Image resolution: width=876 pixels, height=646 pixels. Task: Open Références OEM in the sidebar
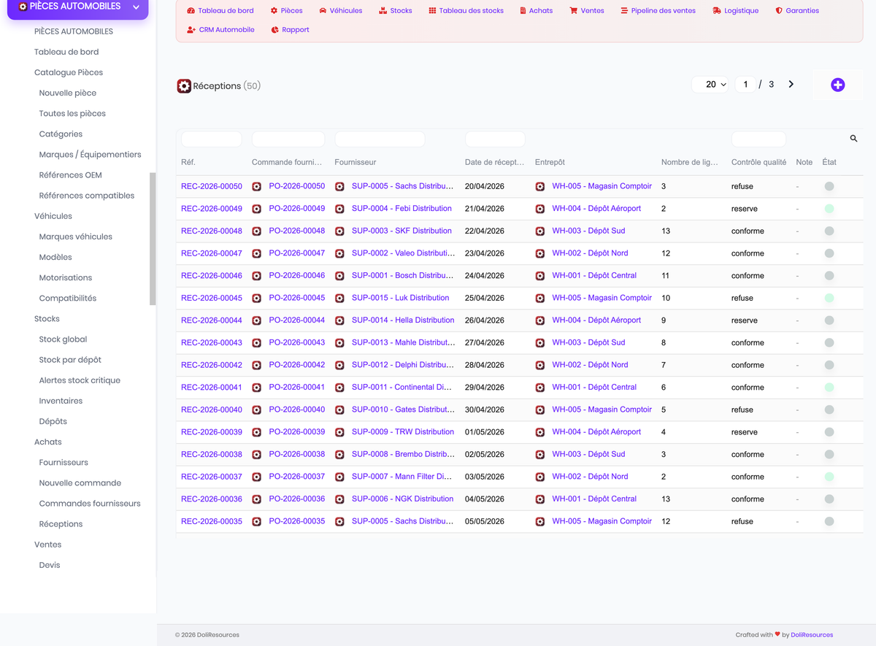(71, 175)
